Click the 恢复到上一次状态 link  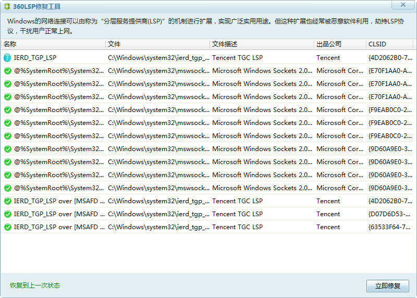[35, 285]
